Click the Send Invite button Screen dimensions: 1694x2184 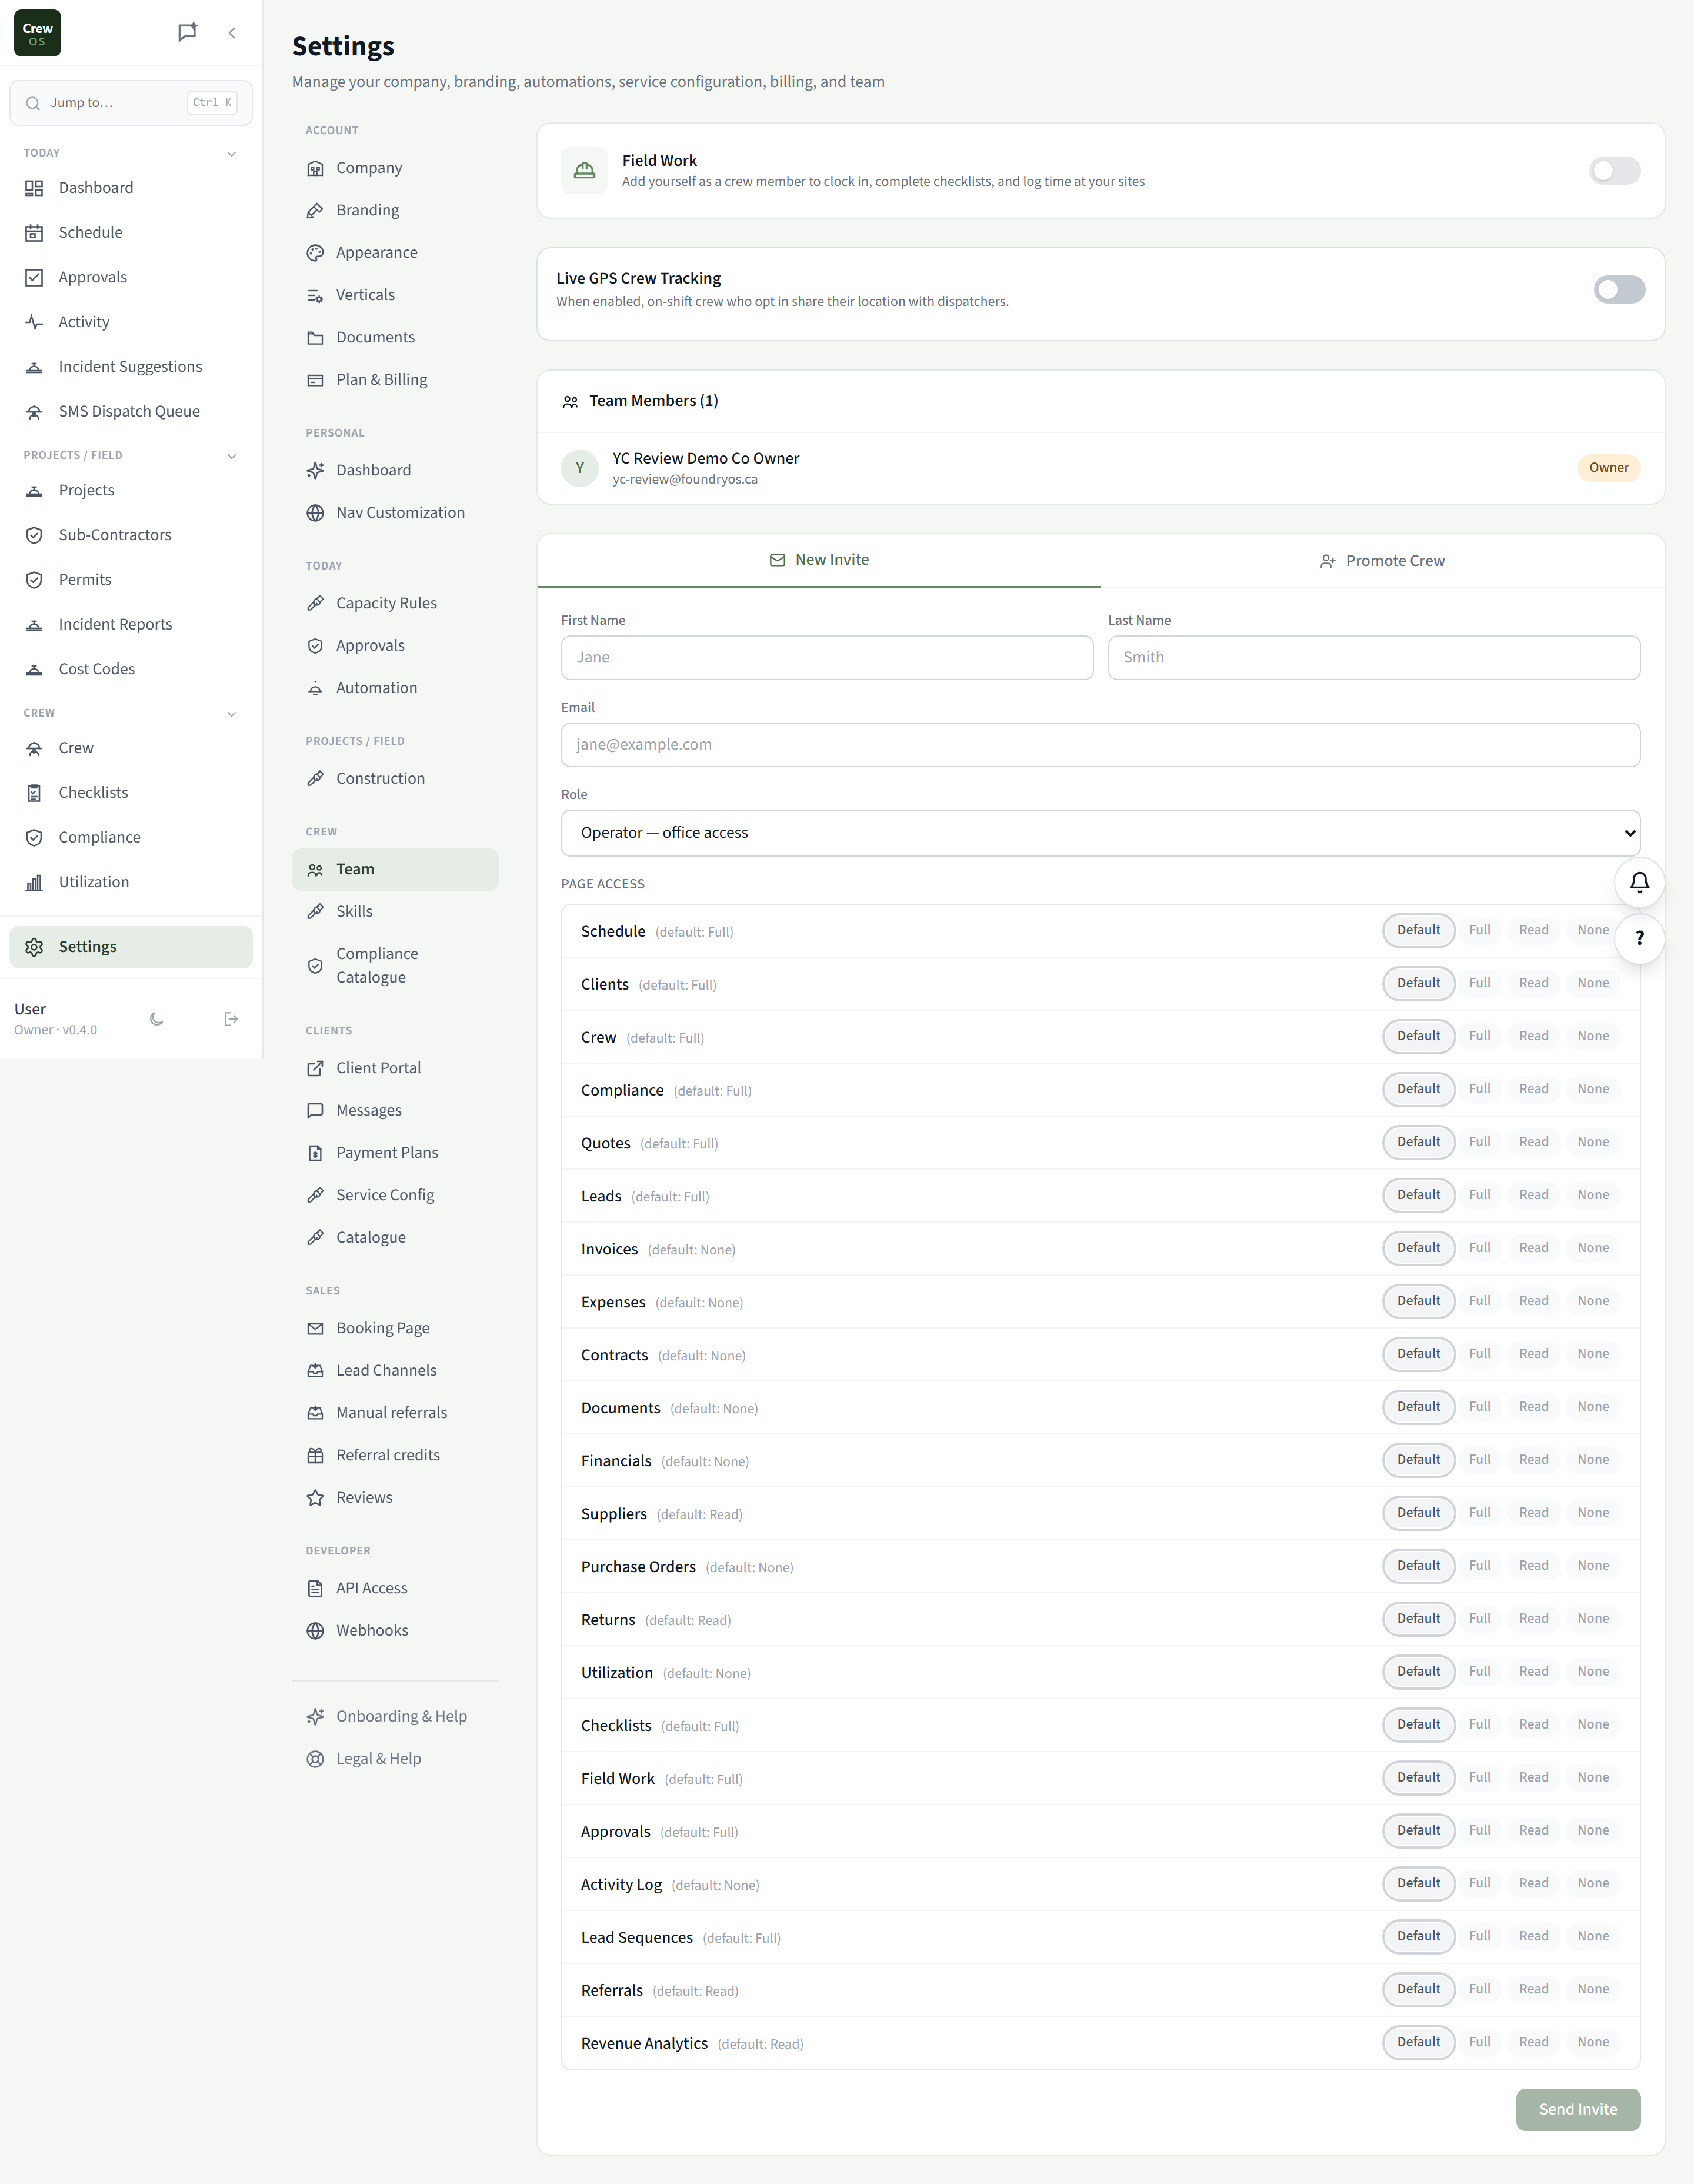[x=1577, y=2110]
